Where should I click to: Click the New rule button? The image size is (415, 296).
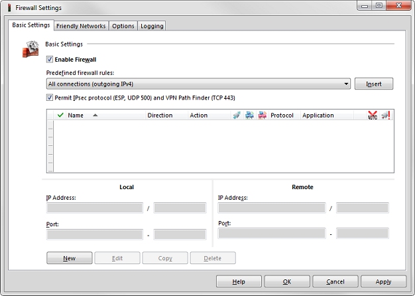tap(69, 258)
